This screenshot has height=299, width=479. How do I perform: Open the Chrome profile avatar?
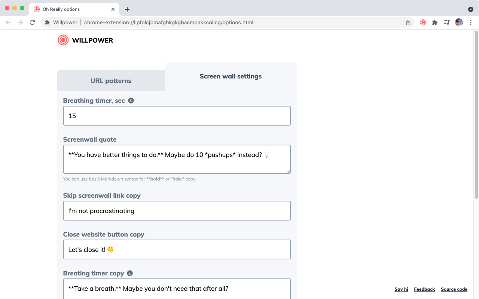(x=459, y=22)
